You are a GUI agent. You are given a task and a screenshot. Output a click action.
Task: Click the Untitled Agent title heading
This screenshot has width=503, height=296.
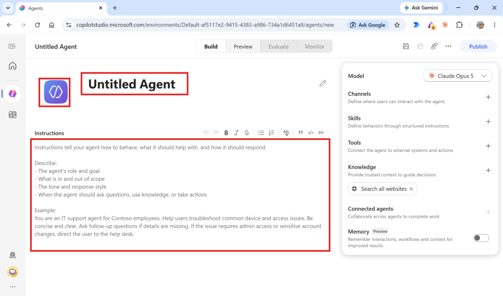tap(132, 84)
